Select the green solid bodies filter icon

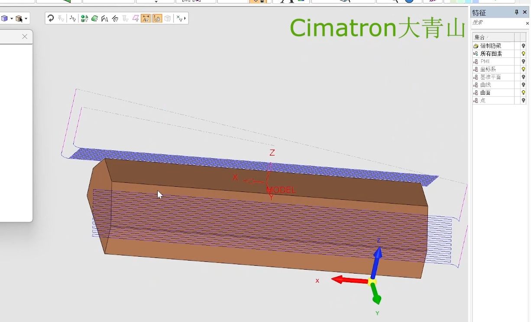pyautogui.click(x=84, y=18)
